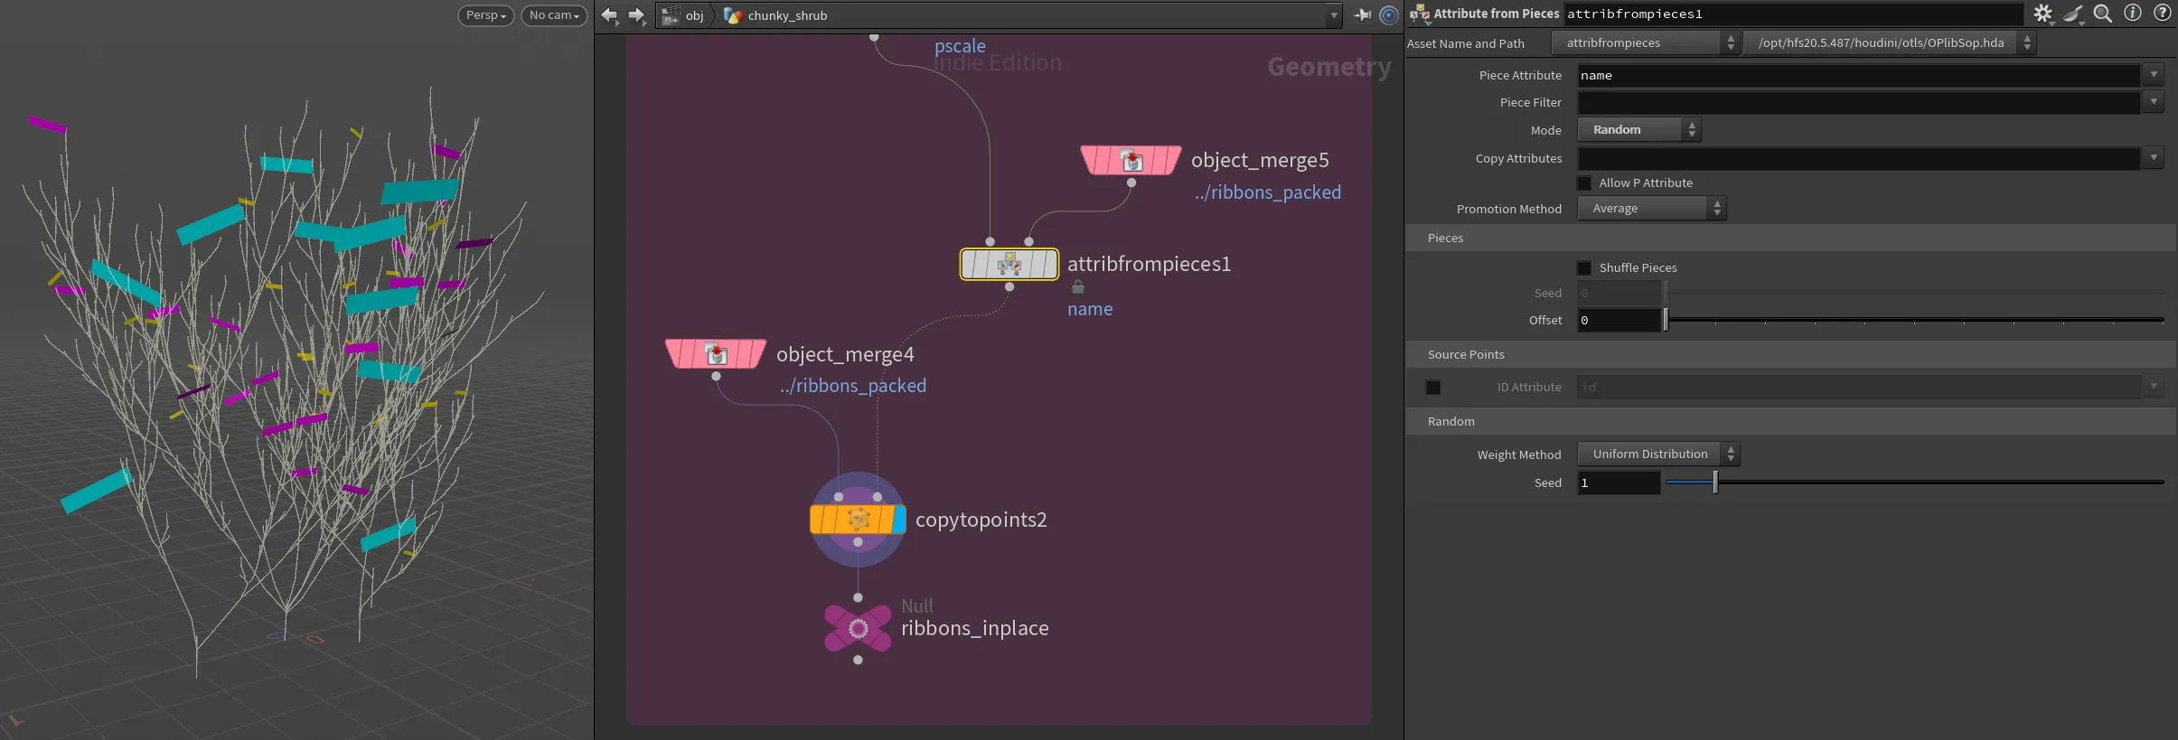Click the Promotion Method label
Screen dimensions: 2178x740
[1508, 210]
